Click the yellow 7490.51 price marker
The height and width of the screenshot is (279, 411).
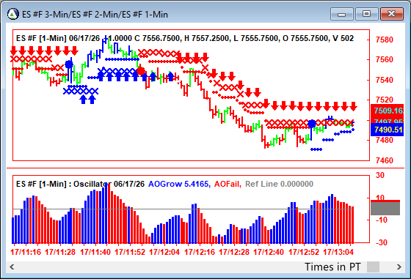pyautogui.click(x=388, y=130)
